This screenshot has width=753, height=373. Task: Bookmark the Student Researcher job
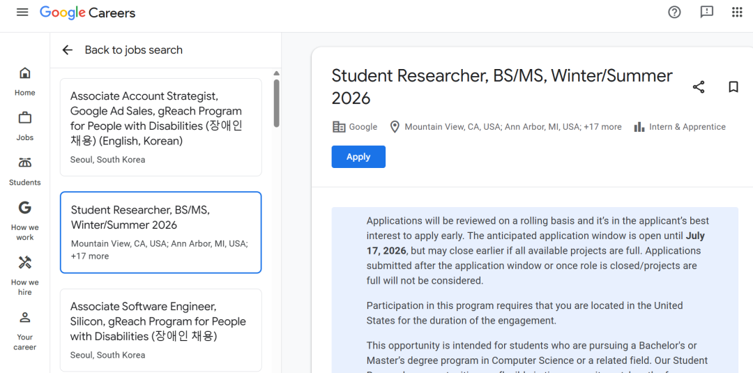coord(733,87)
